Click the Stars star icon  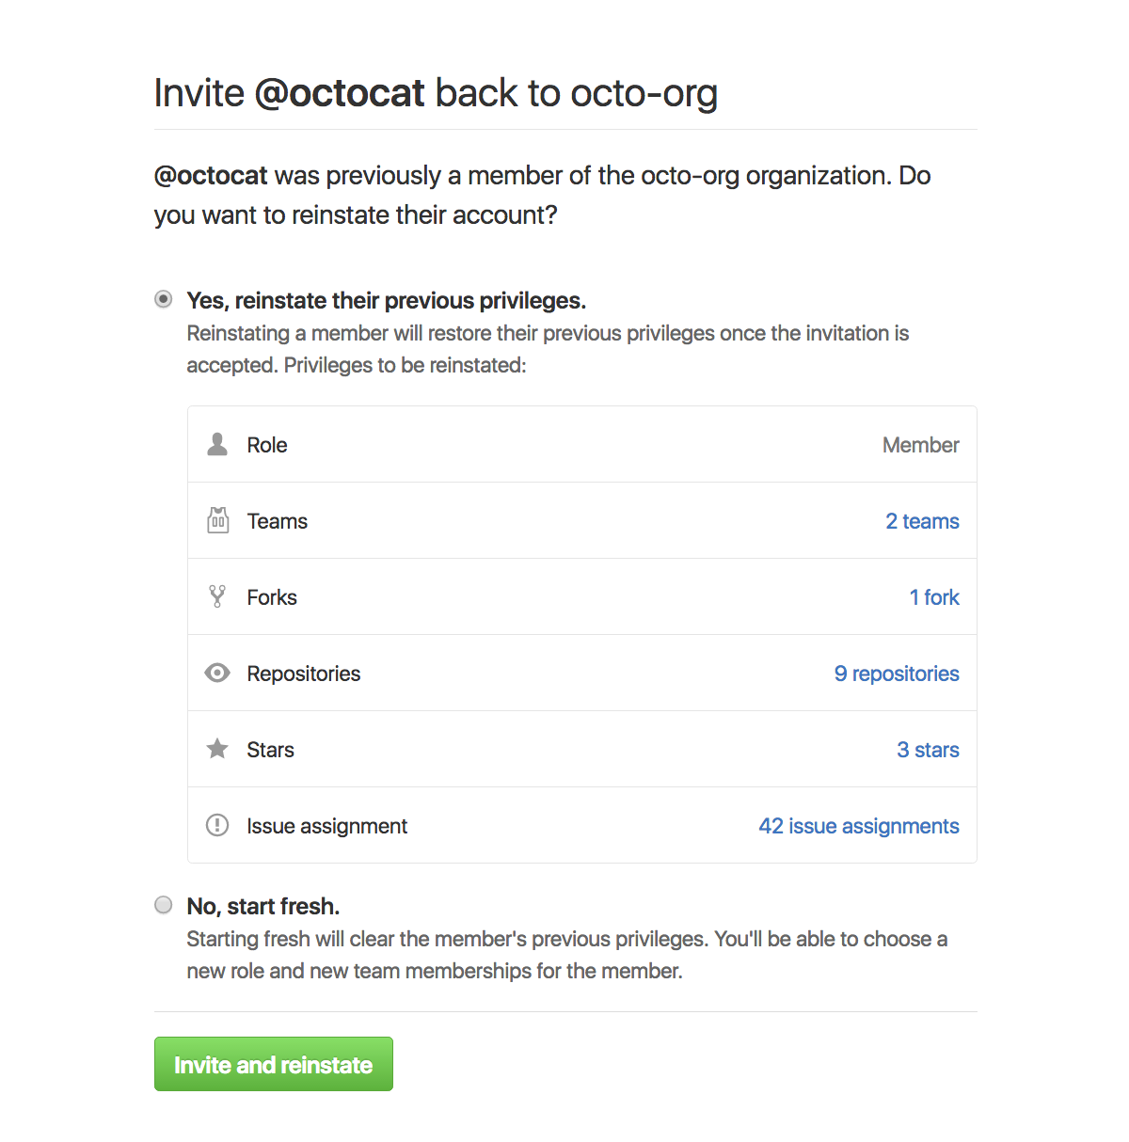click(x=217, y=749)
